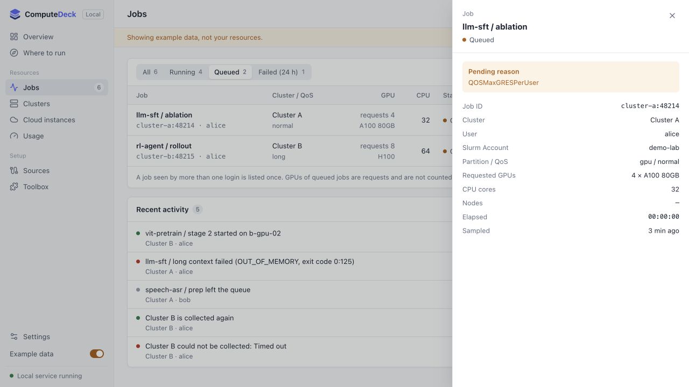Click the llm-sft long context failed activity

pos(290,267)
